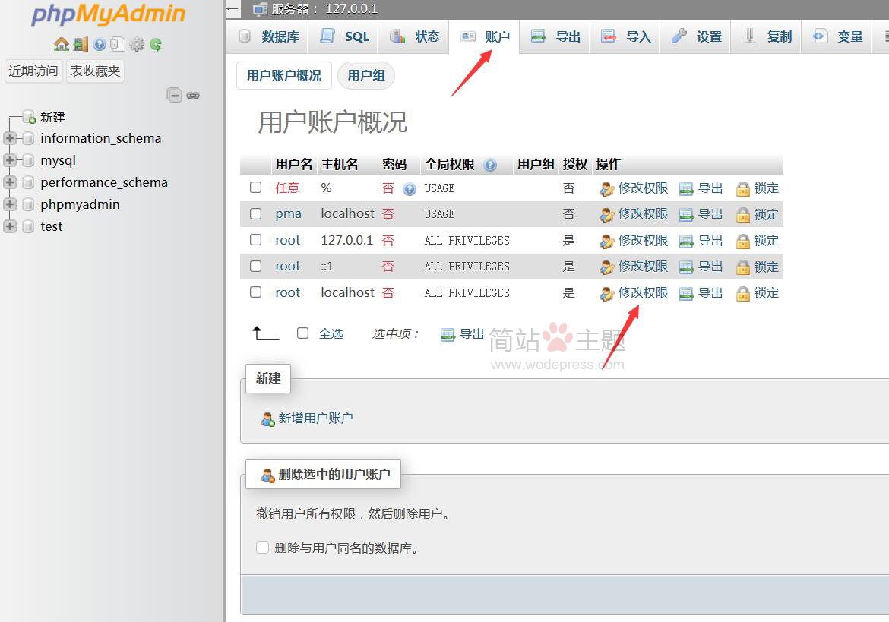Image resolution: width=889 pixels, height=622 pixels.
Task: Open navigation panel settings gear icon
Action: (137, 44)
